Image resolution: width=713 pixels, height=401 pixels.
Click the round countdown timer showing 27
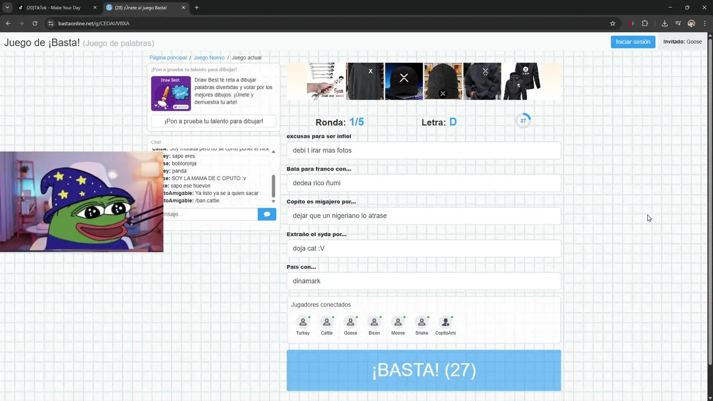[523, 121]
